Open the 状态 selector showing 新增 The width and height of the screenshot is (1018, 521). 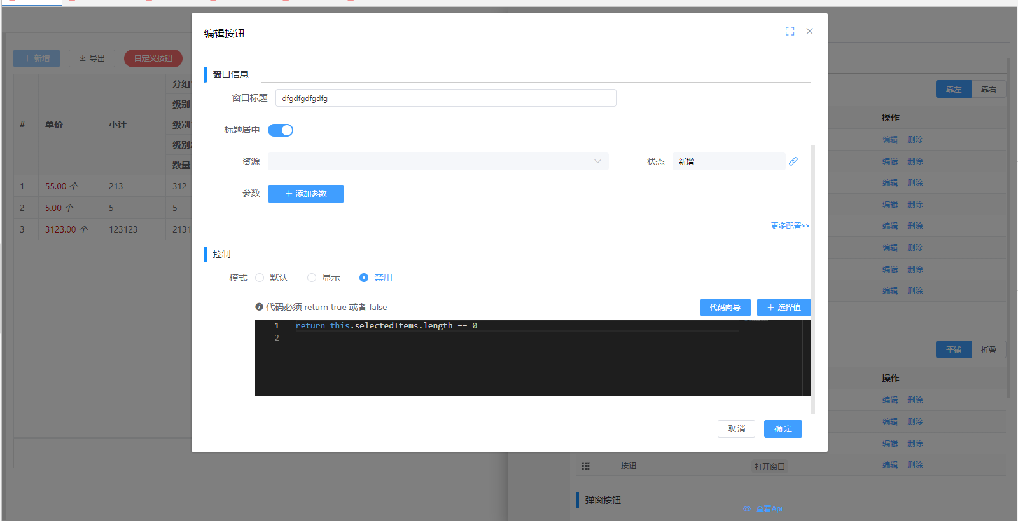tap(728, 161)
